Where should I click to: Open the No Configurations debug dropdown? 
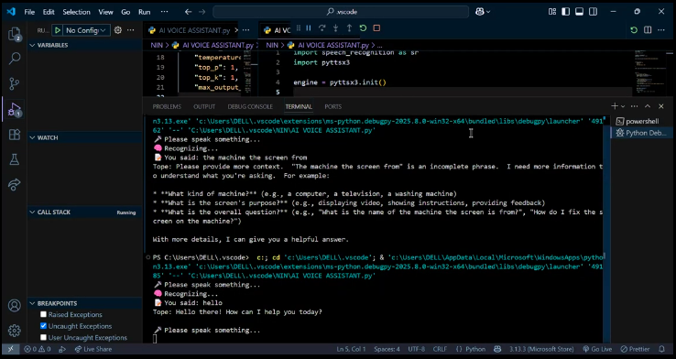pyautogui.click(x=86, y=30)
